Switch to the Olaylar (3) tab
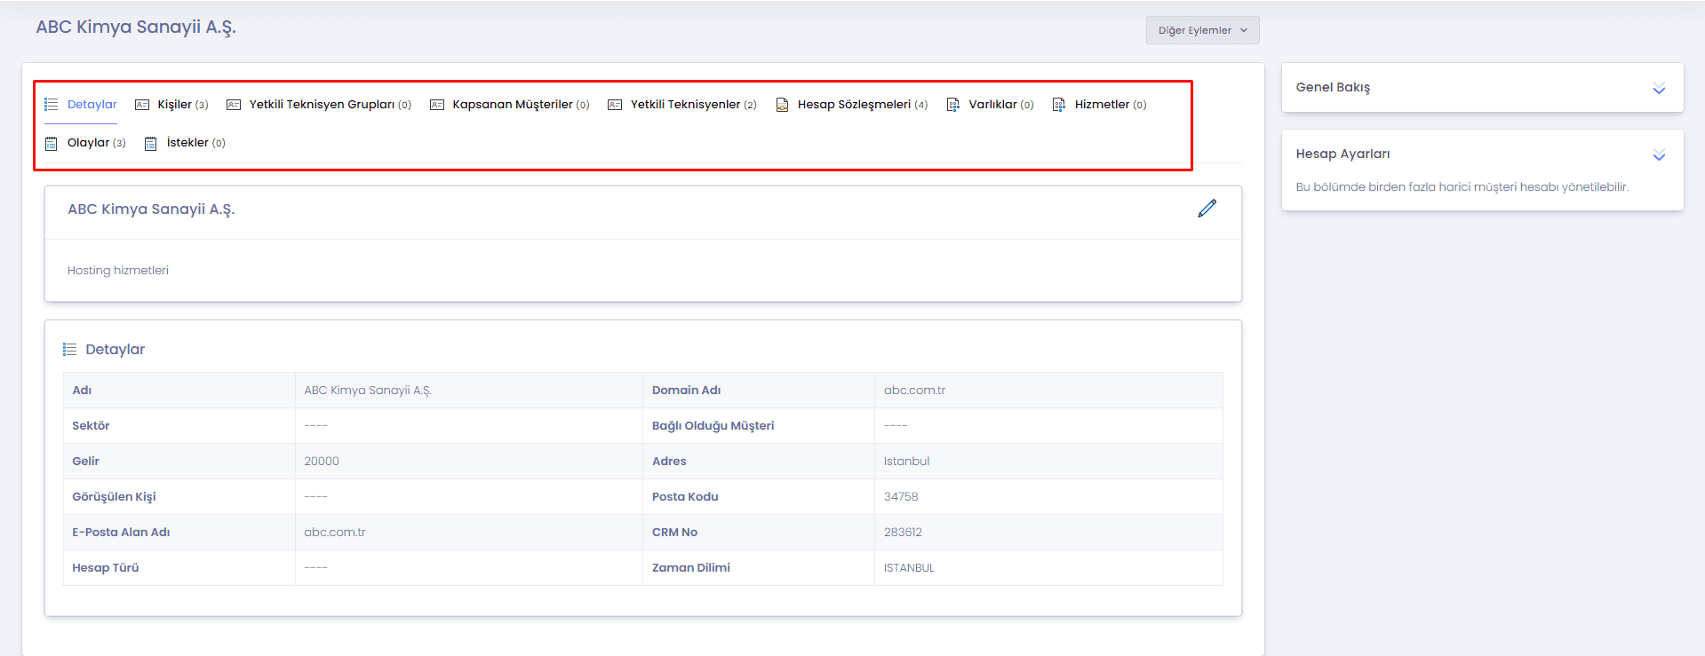 (85, 143)
